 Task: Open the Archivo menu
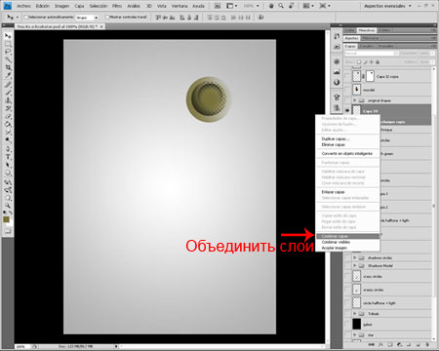click(23, 6)
